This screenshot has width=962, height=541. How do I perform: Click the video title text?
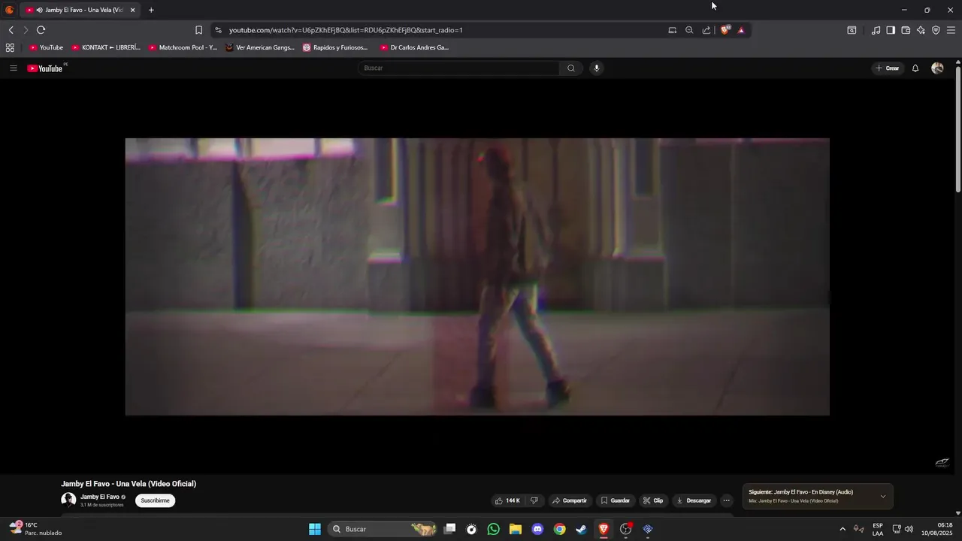pyautogui.click(x=129, y=484)
